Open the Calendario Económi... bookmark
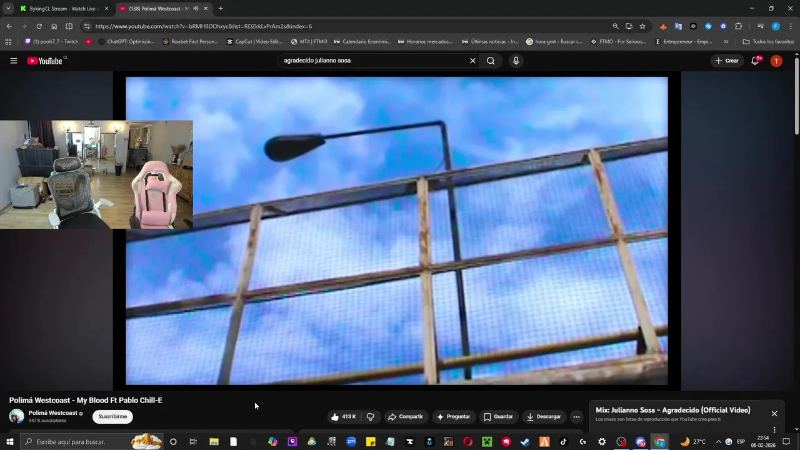 362,42
